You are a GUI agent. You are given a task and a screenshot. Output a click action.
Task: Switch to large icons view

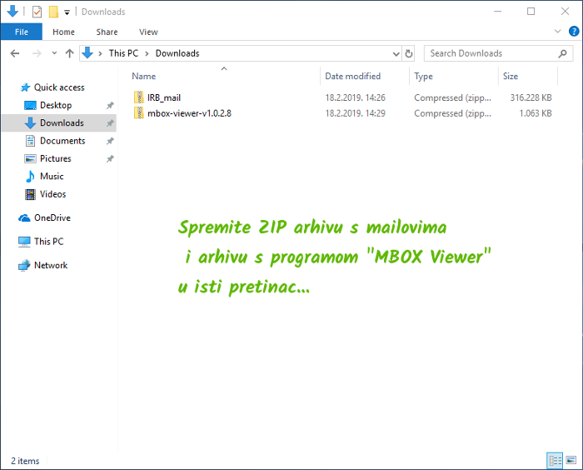pyautogui.click(x=570, y=460)
